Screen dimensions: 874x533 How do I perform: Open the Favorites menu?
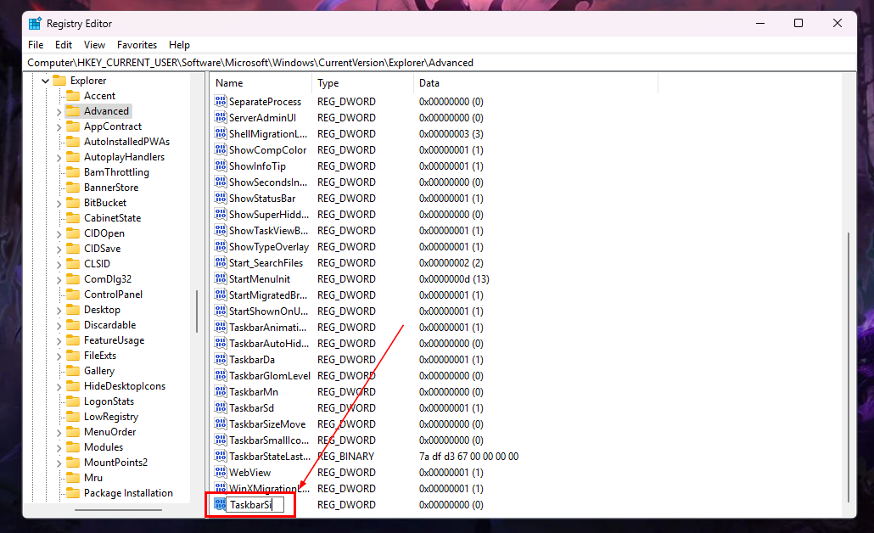137,44
